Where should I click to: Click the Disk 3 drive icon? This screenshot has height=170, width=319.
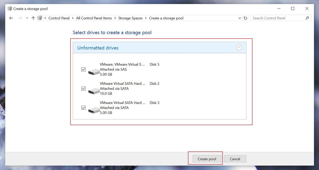[x=94, y=109]
